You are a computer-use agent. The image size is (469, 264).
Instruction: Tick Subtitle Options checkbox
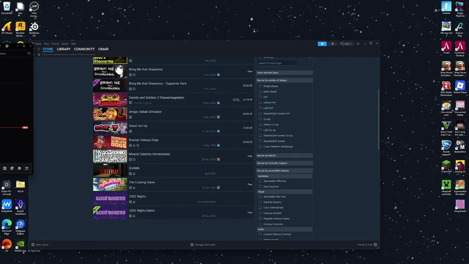coord(260,202)
